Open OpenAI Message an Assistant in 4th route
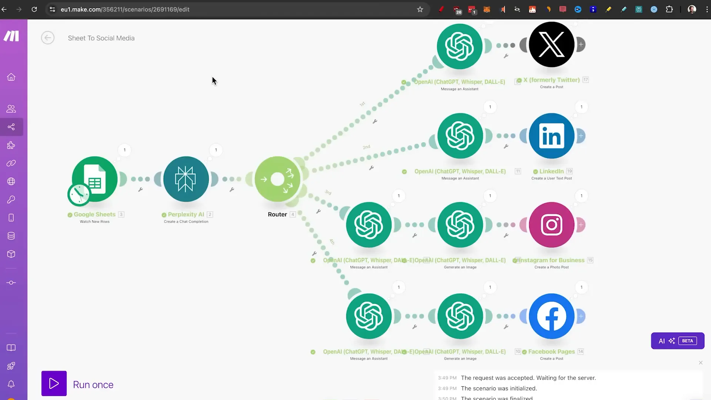The width and height of the screenshot is (711, 400). tap(369, 316)
